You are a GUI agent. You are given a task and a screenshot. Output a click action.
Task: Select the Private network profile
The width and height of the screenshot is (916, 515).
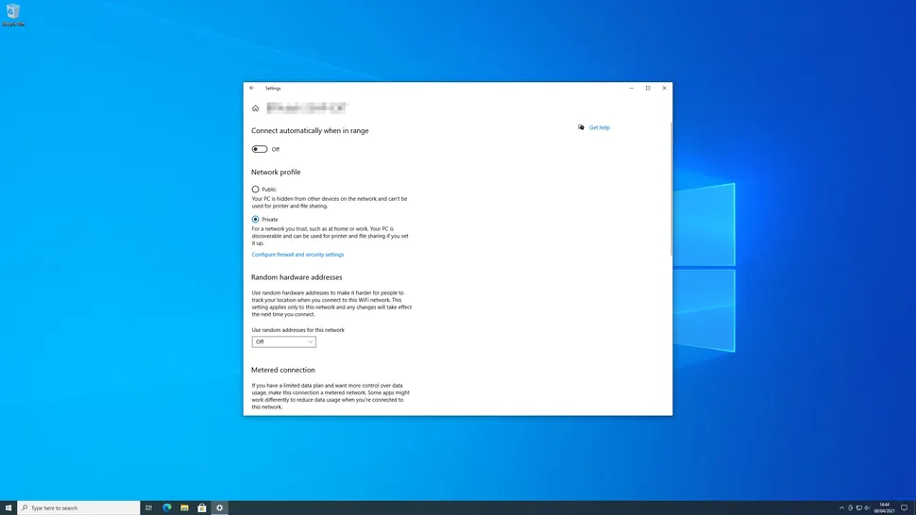click(x=255, y=219)
